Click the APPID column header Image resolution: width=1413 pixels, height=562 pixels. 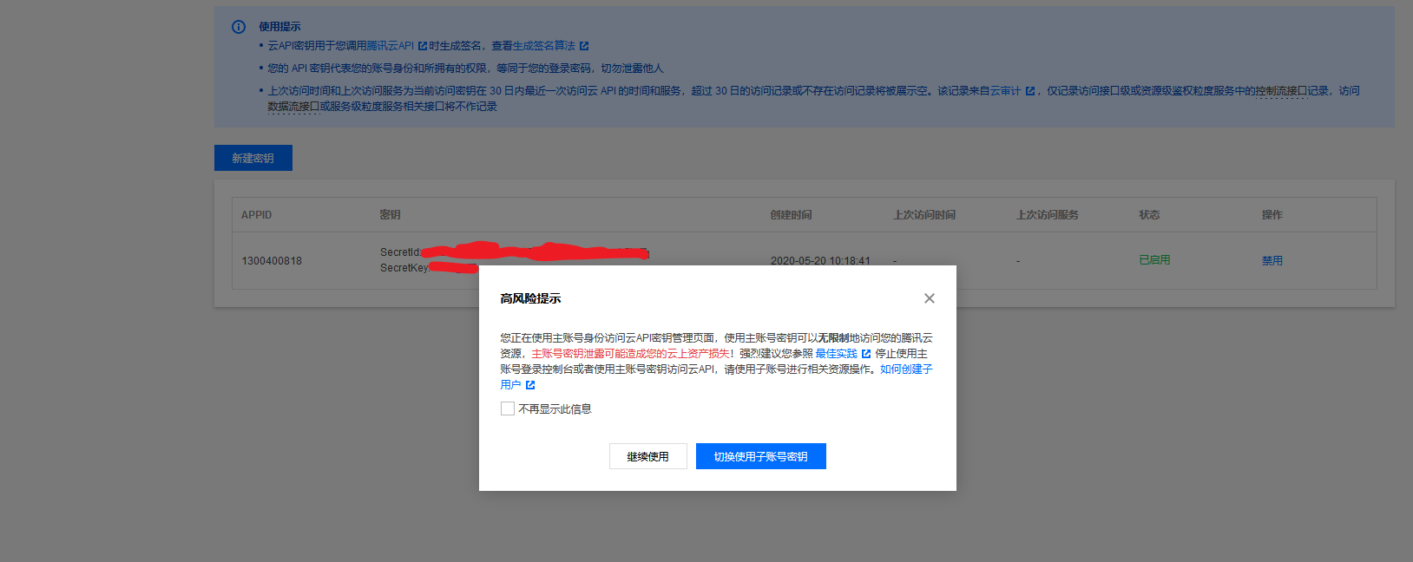257,215
